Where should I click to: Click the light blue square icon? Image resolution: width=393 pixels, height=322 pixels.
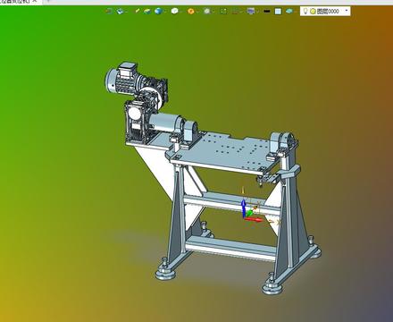coord(278,12)
